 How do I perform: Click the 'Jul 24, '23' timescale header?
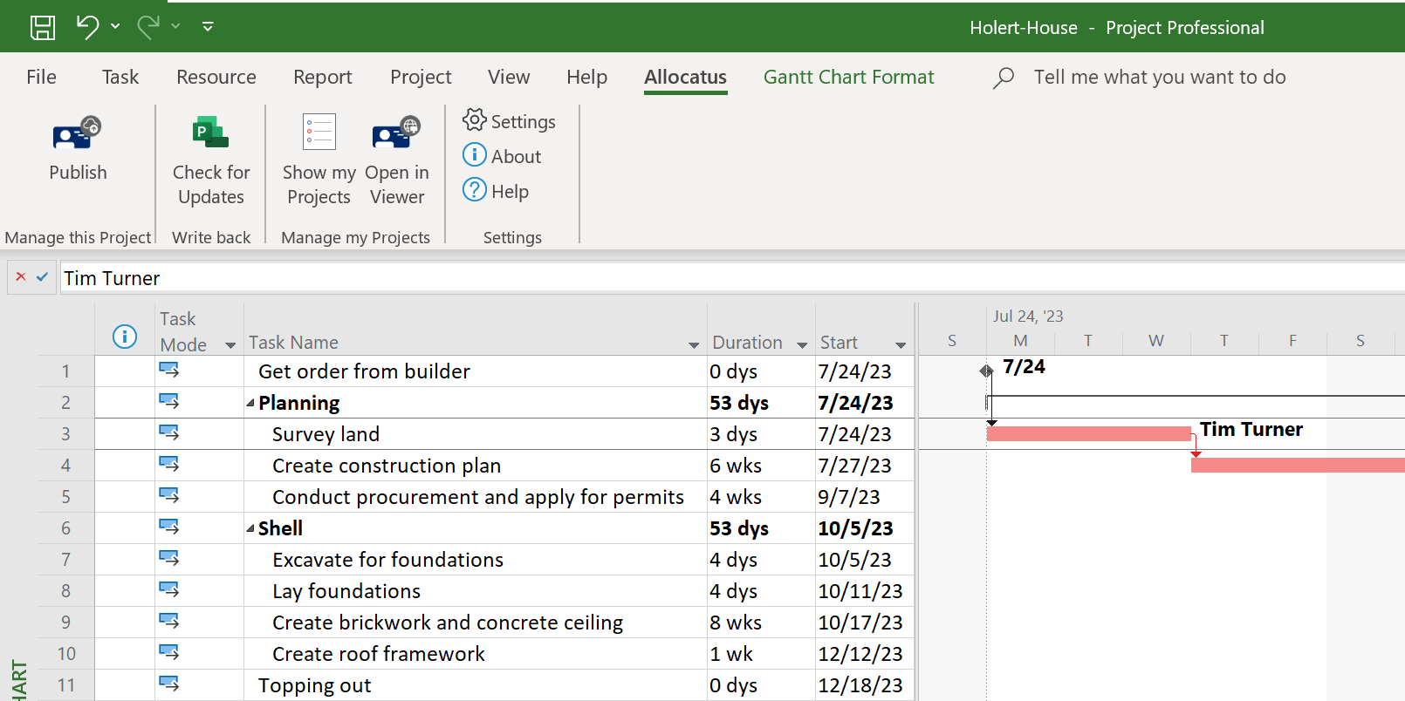pos(1028,316)
